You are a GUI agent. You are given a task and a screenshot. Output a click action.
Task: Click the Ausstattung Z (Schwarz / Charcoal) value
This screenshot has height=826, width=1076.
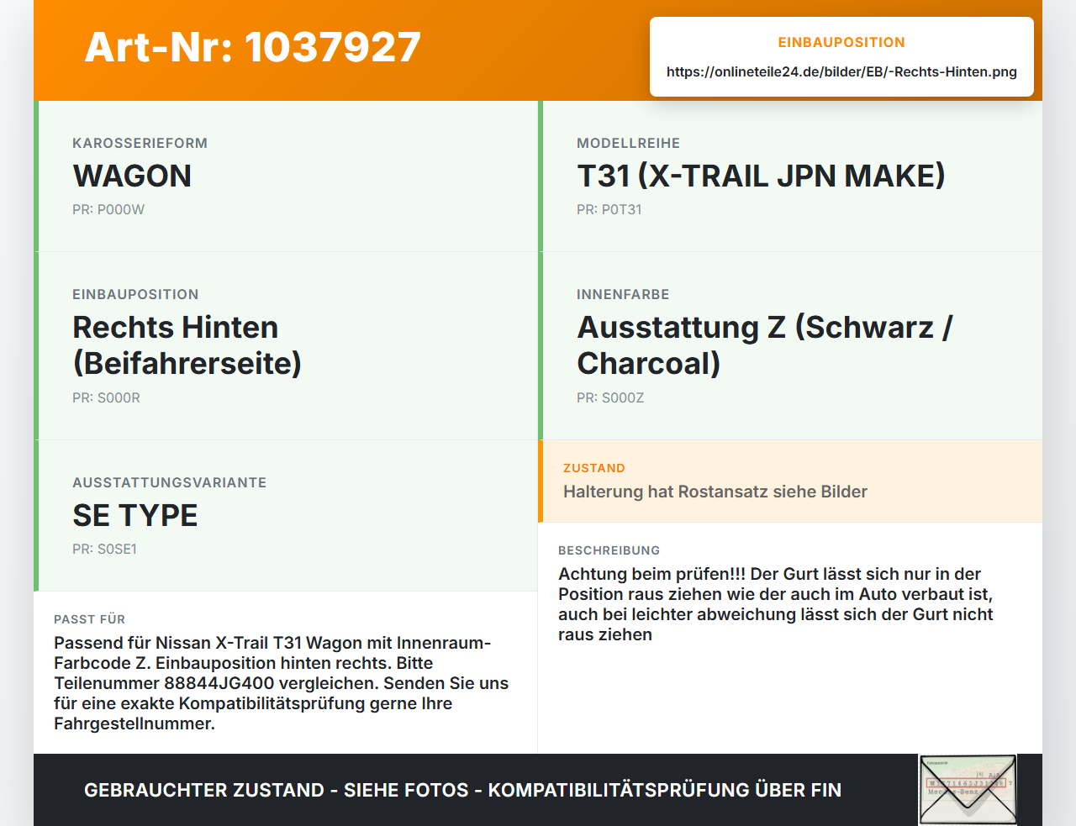coord(764,345)
